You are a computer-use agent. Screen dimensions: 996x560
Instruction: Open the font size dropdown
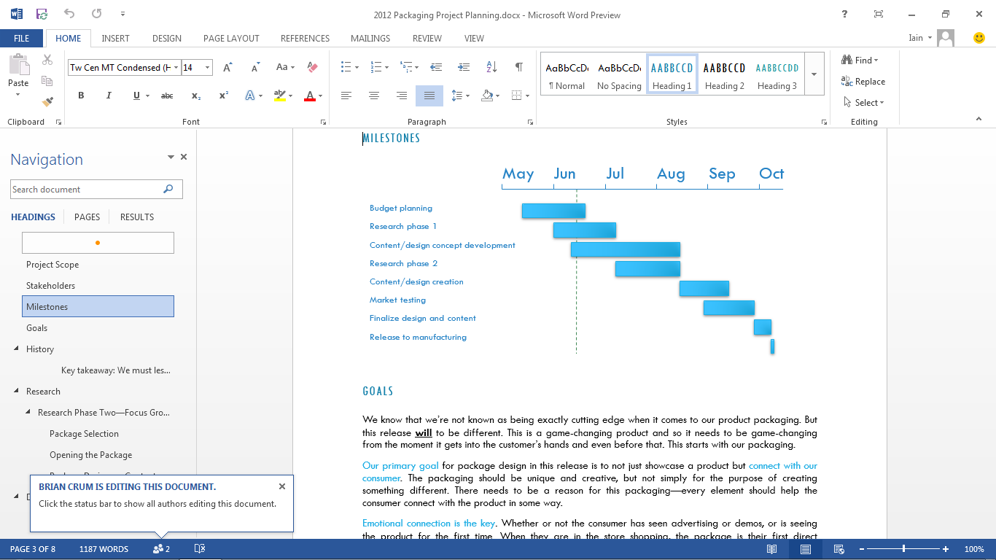(x=208, y=68)
